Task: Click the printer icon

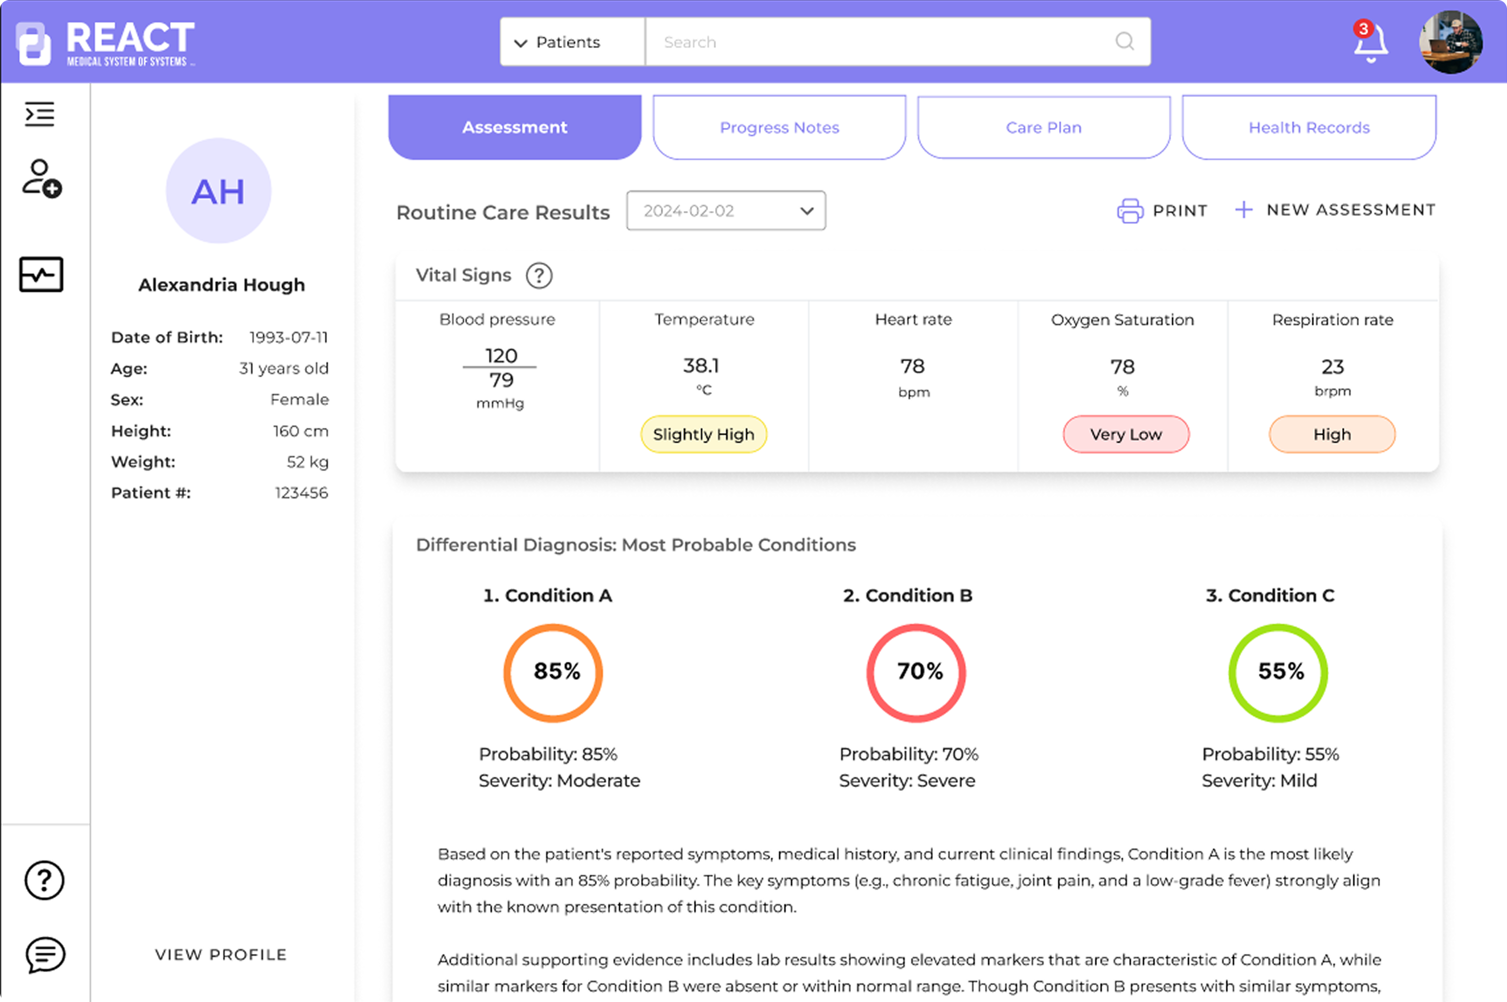Action: coord(1130,210)
